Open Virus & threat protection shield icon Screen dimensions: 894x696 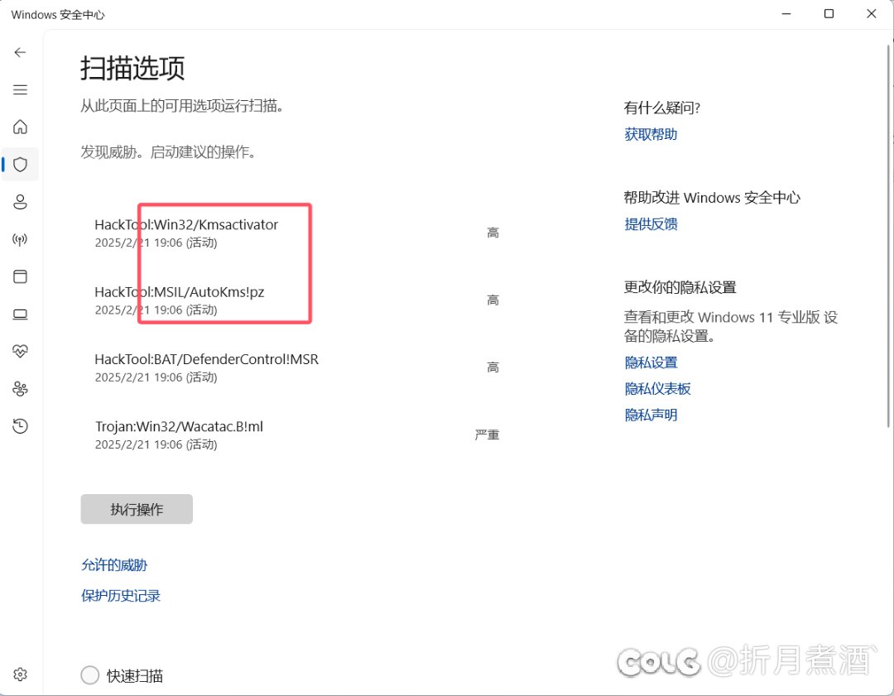[20, 164]
